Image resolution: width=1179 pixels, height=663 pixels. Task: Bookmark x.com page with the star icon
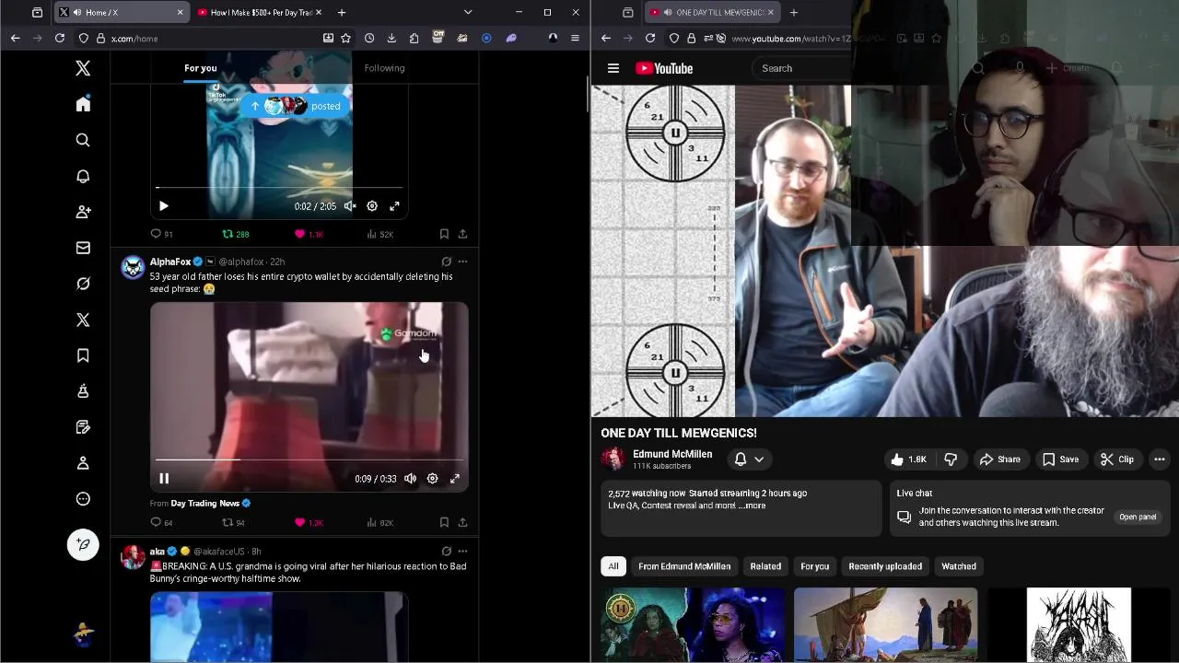(345, 38)
